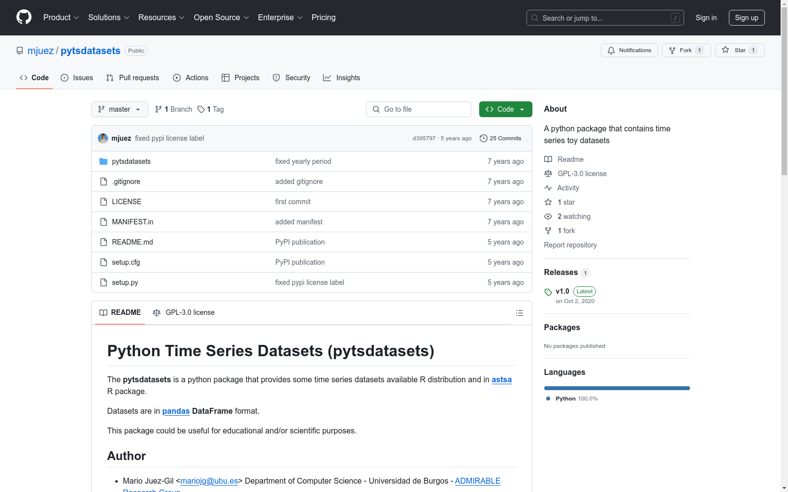Select the README tab in file viewer

[120, 312]
